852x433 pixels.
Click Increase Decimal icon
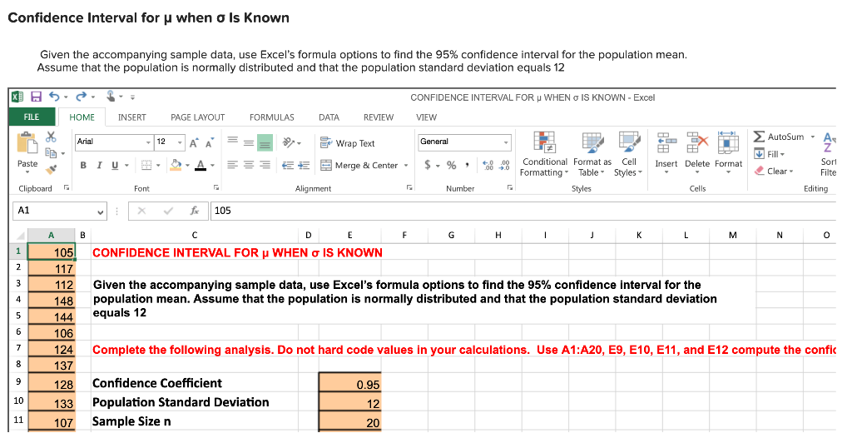click(x=488, y=165)
